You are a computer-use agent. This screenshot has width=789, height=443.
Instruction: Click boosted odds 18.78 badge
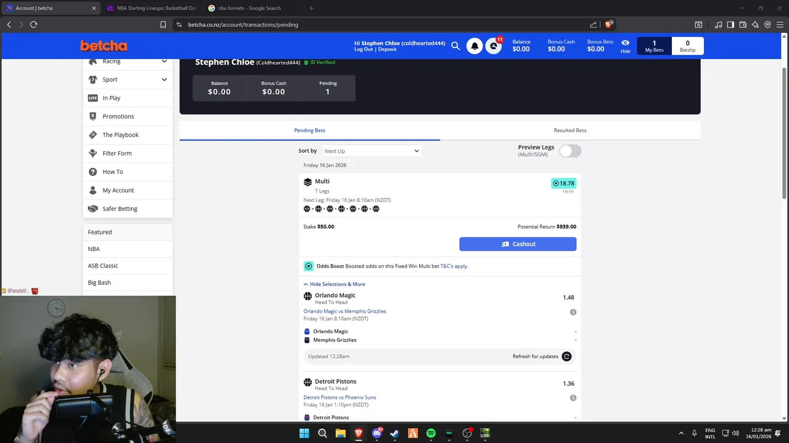pyautogui.click(x=563, y=183)
